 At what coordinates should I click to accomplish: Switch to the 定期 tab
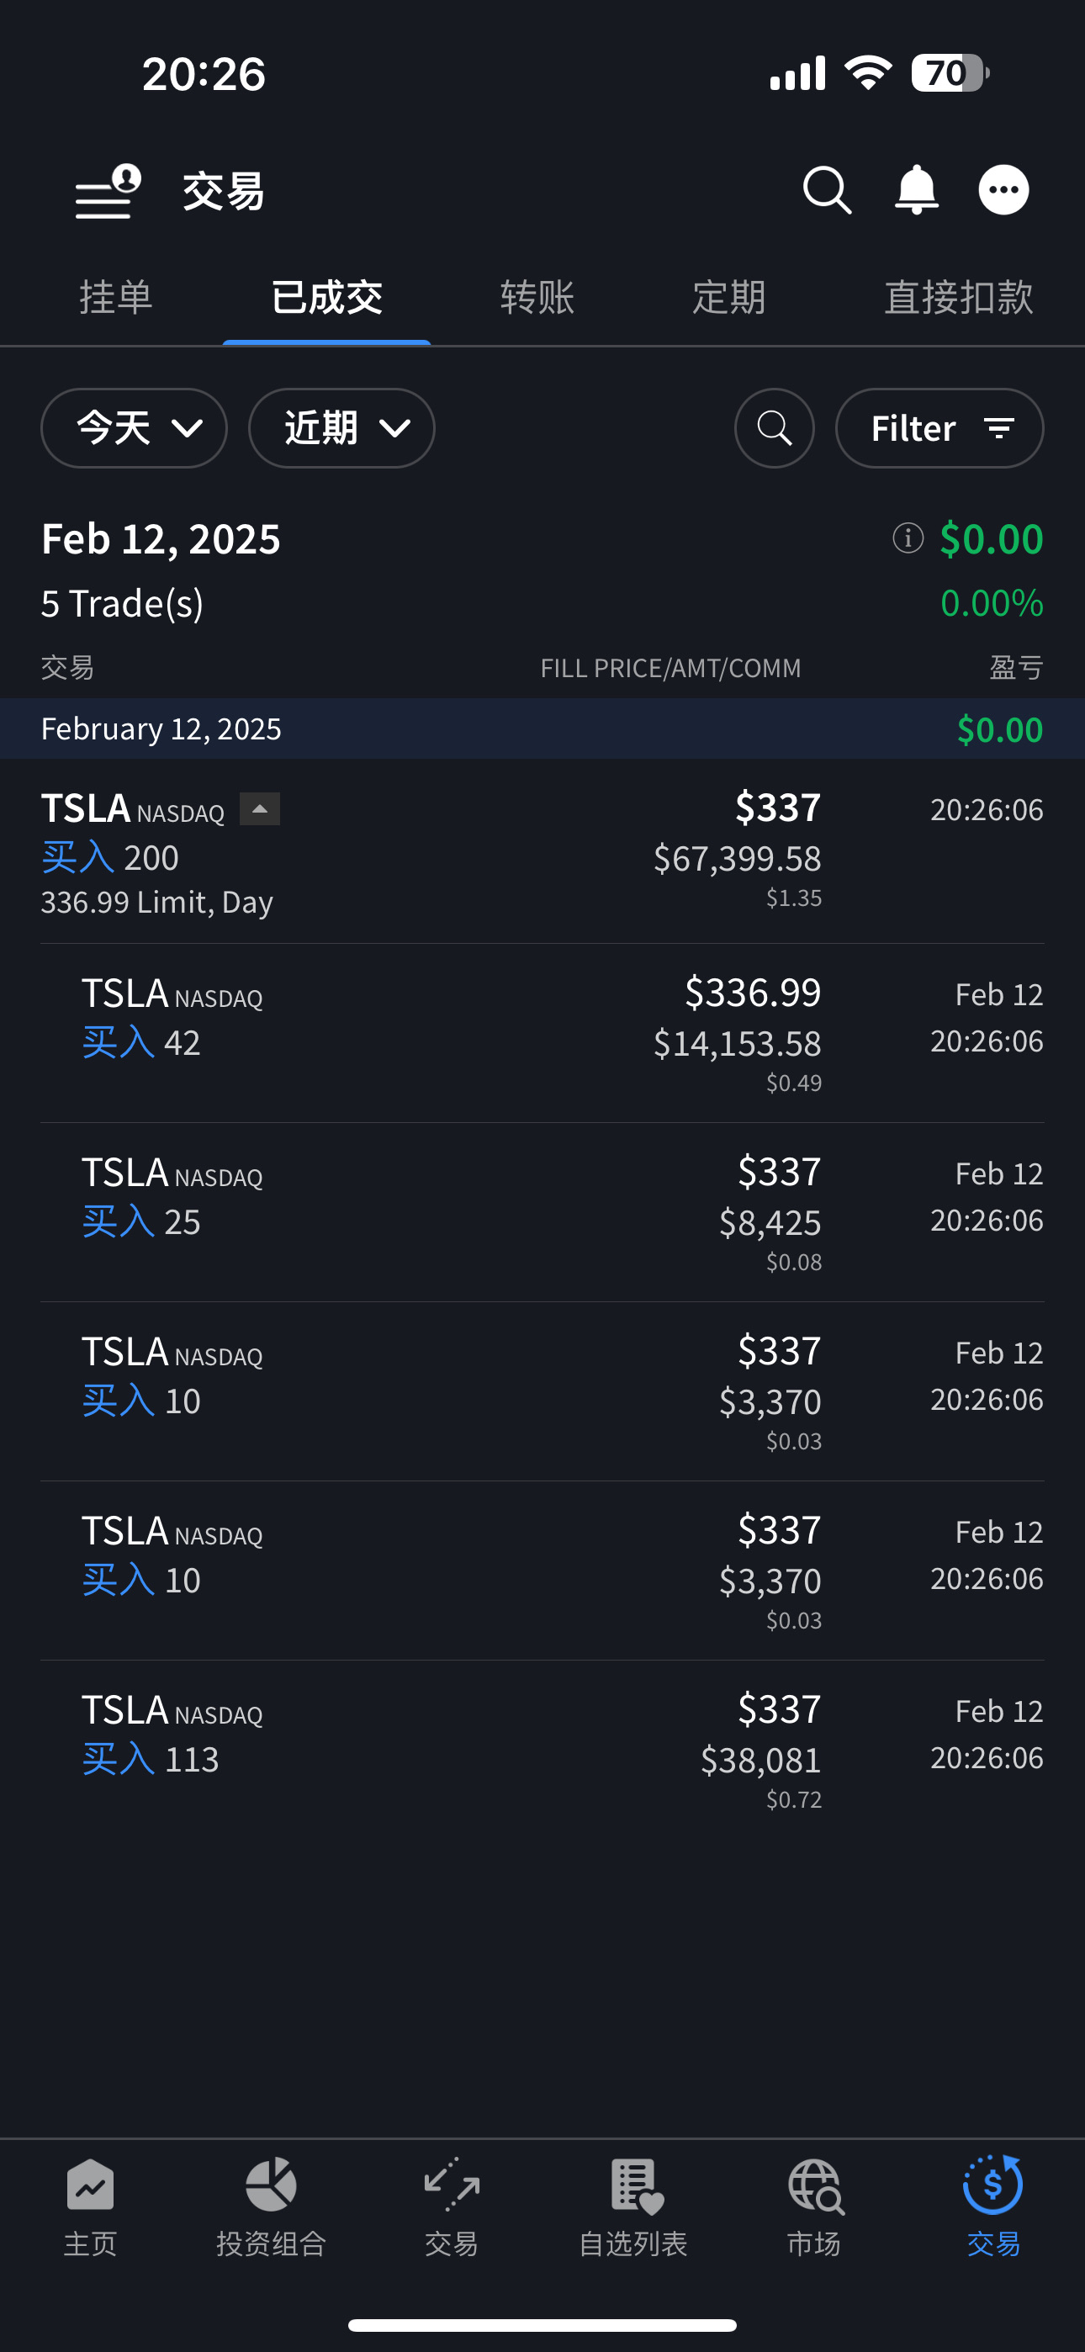(x=729, y=298)
